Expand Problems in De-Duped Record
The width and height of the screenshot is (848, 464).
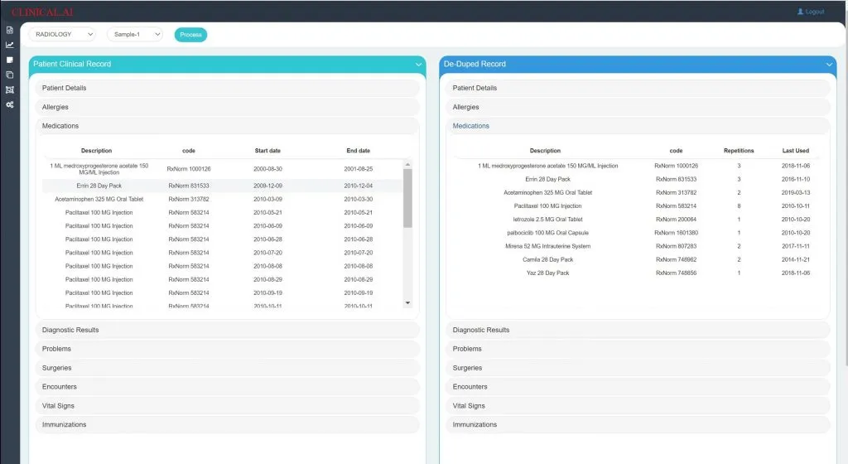tap(638, 349)
